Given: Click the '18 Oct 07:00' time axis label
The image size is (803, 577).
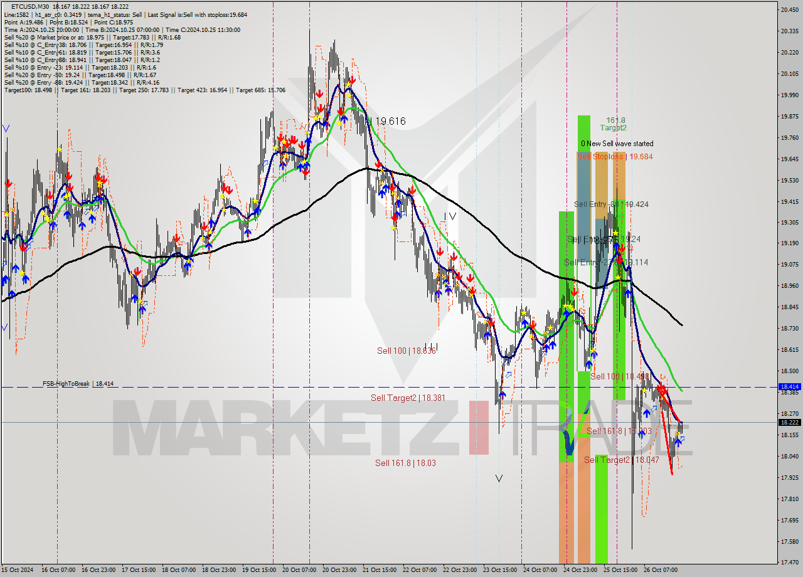Looking at the screenshot, I should tap(179, 570).
